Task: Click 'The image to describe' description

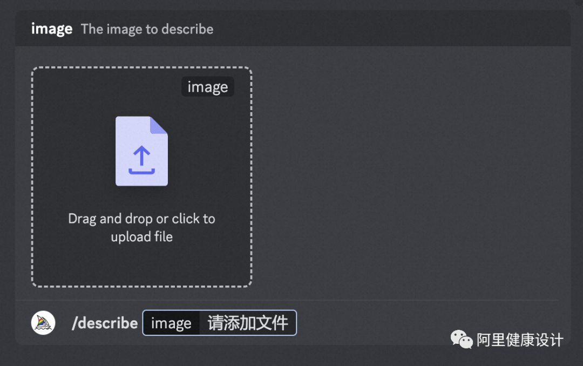Action: point(147,29)
